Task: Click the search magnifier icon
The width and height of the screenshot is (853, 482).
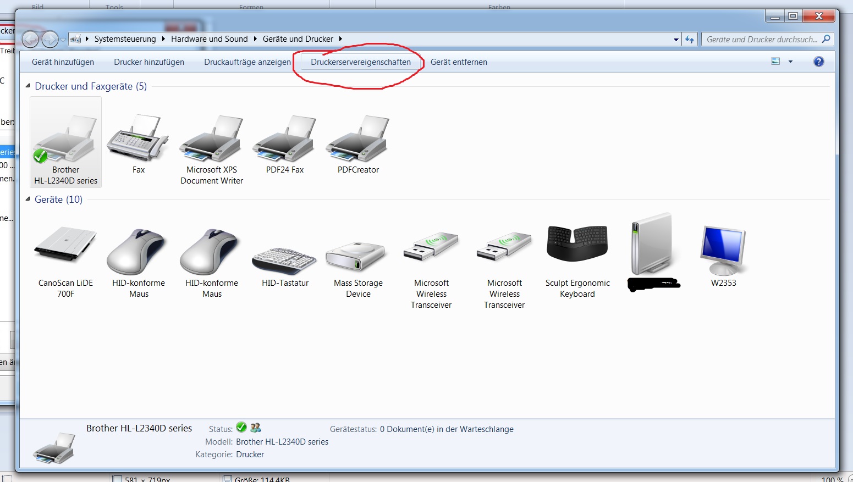Action: coord(826,39)
